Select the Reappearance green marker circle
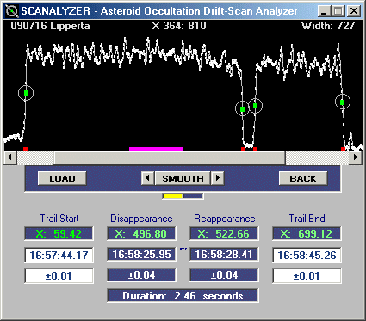Viewport: 366px width, 321px height. pyautogui.click(x=256, y=106)
